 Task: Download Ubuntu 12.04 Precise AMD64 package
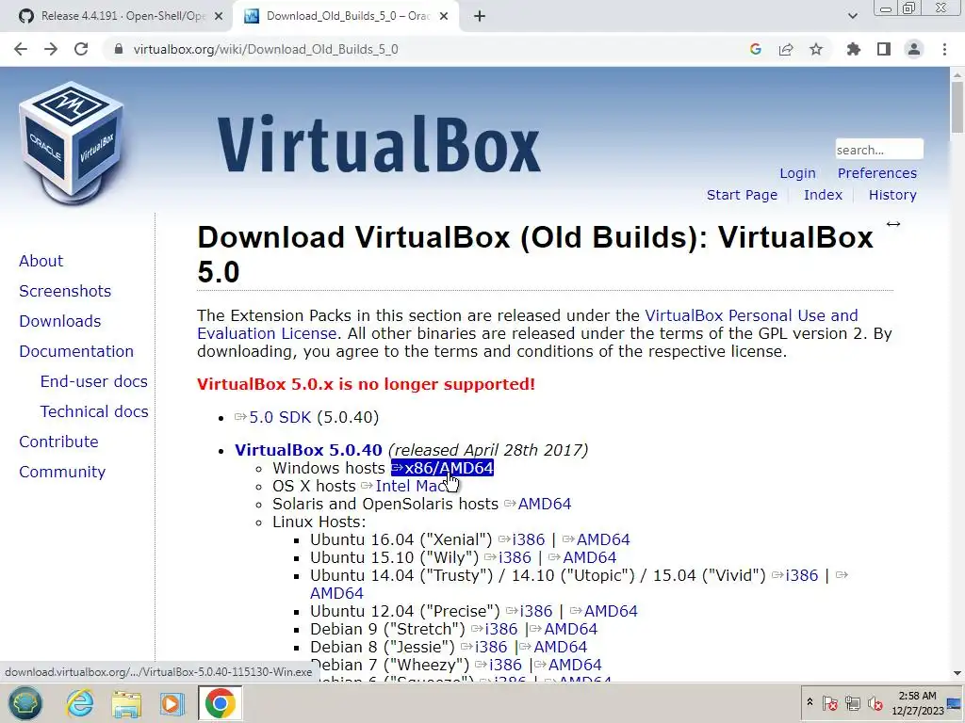pos(611,610)
